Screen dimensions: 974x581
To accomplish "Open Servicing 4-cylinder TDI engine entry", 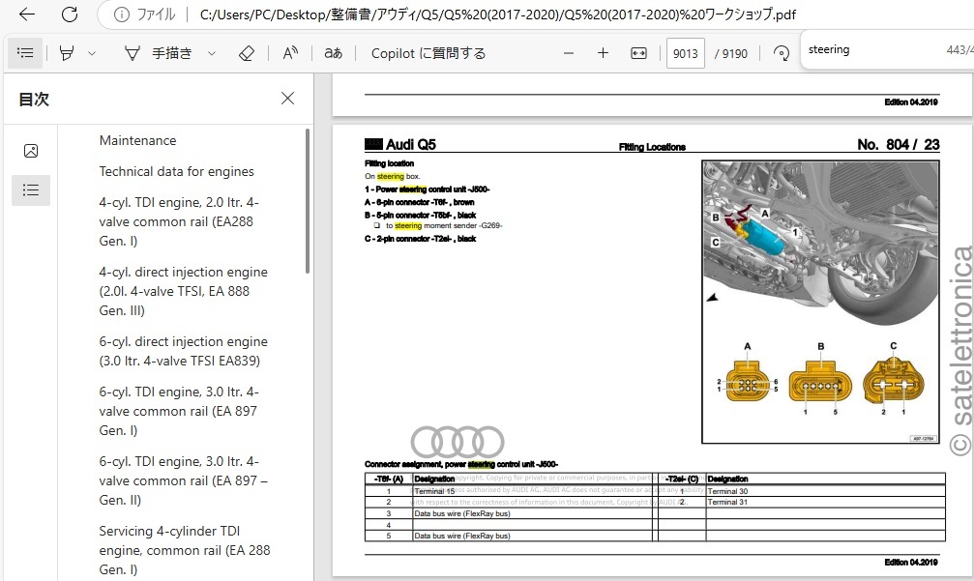I will point(185,550).
